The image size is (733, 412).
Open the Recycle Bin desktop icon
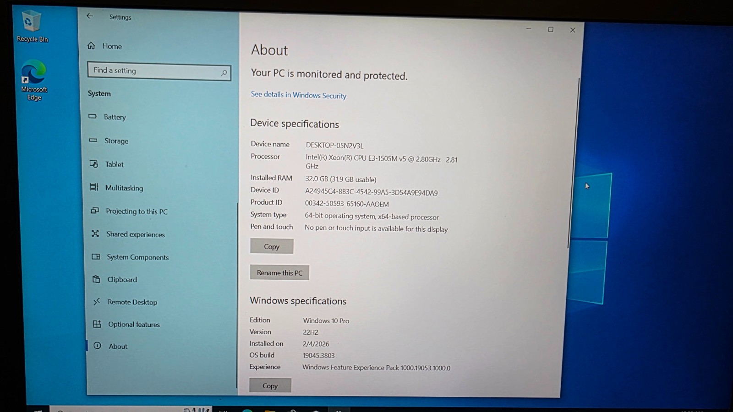32,27
